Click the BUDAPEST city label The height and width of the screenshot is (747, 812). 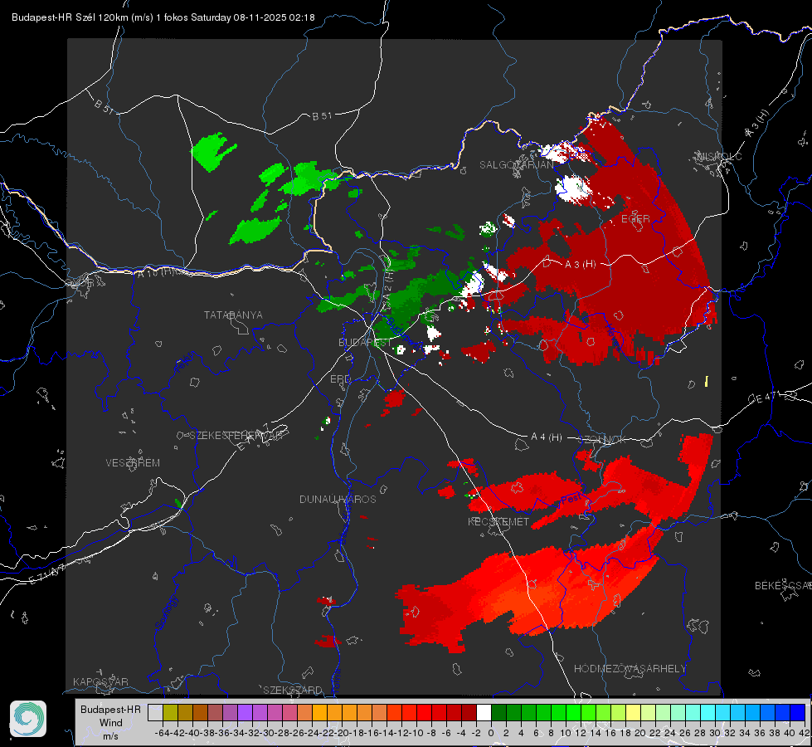tap(365, 343)
